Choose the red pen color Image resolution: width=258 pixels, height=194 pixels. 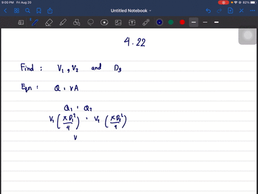point(182,22)
